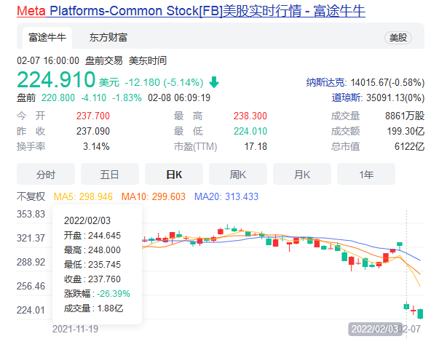Click the 2021-11-19 chart start date

[x=75, y=330]
